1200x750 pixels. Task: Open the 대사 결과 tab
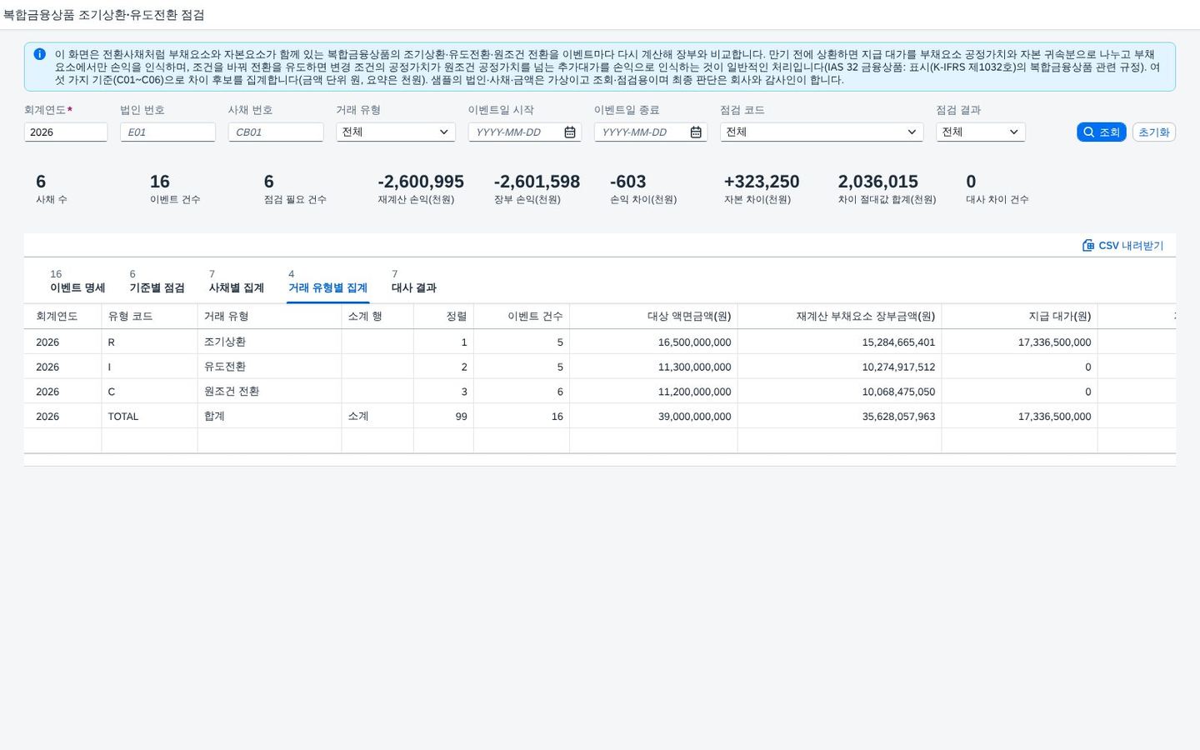pyautogui.click(x=414, y=282)
